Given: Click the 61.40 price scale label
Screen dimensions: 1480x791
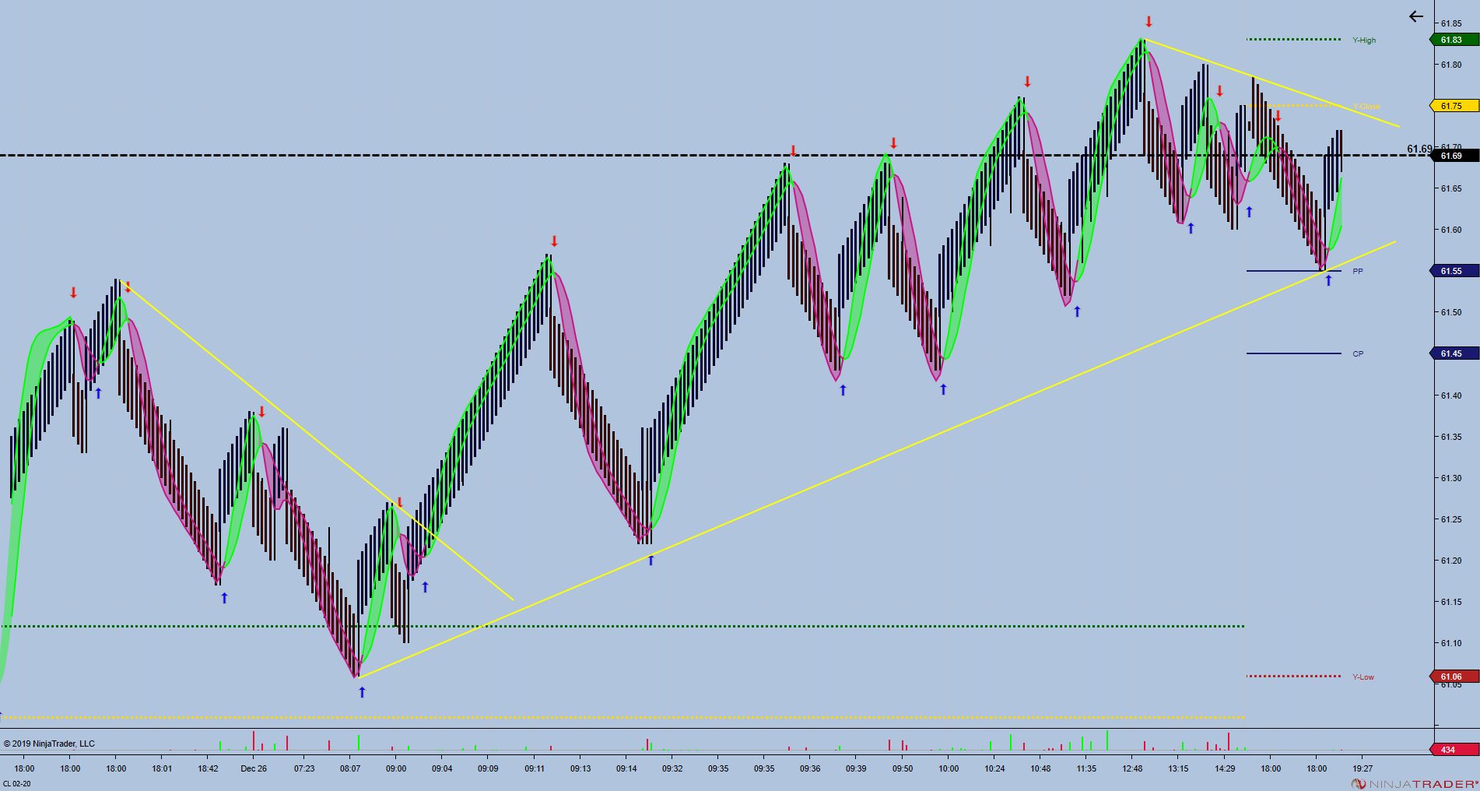Looking at the screenshot, I should click(1451, 395).
